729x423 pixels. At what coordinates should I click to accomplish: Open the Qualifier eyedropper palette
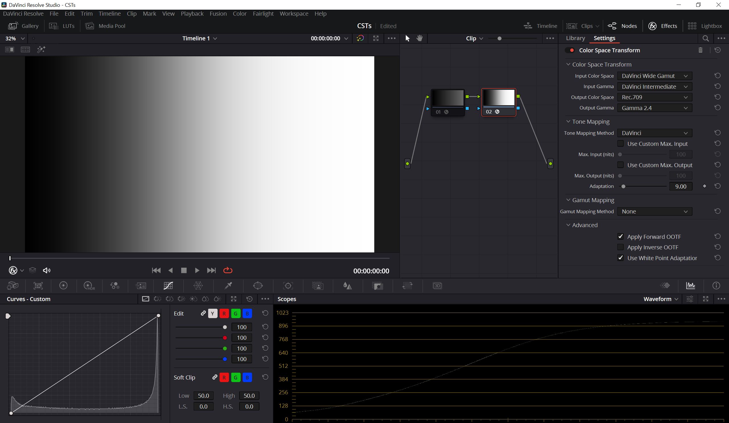[x=228, y=286]
